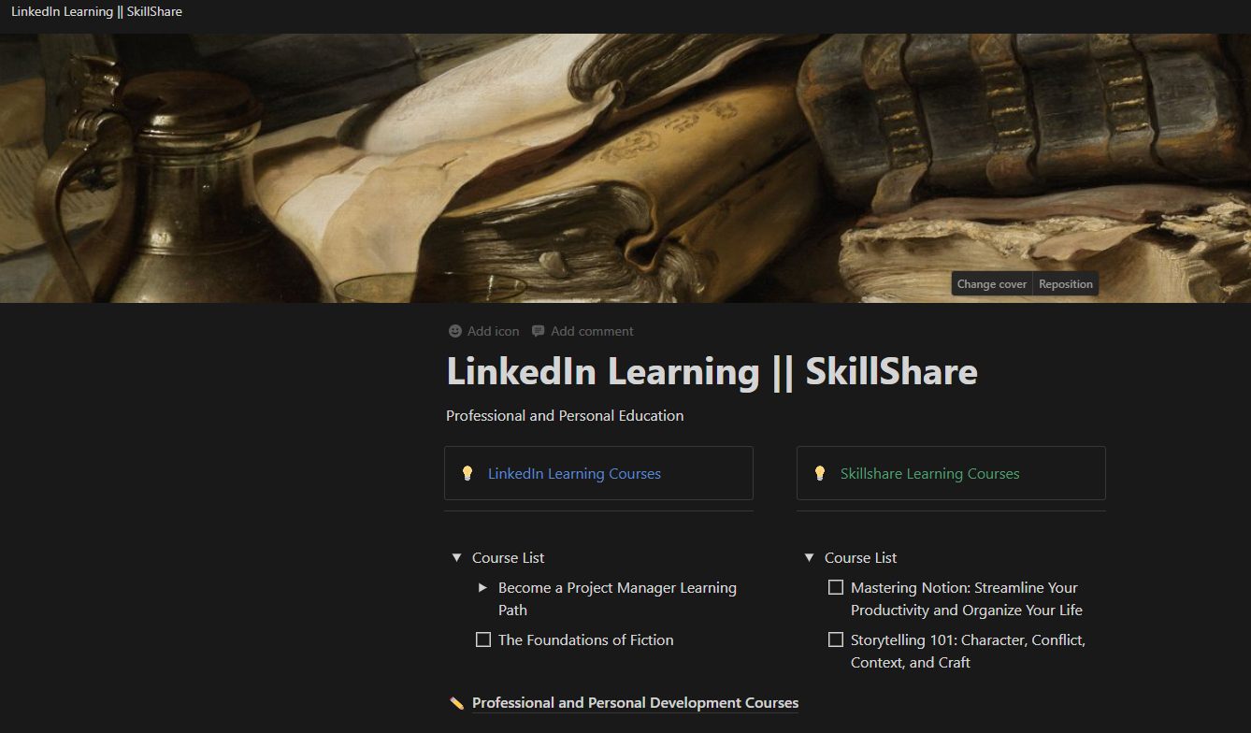Click the lightbulb icon beside Skillshare Learning Courses
The width and height of the screenshot is (1251, 733).
820,473
